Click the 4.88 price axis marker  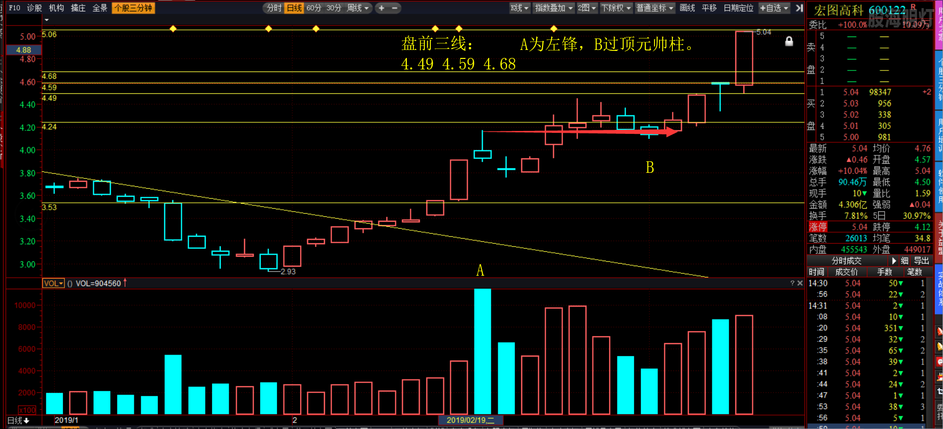coord(23,50)
